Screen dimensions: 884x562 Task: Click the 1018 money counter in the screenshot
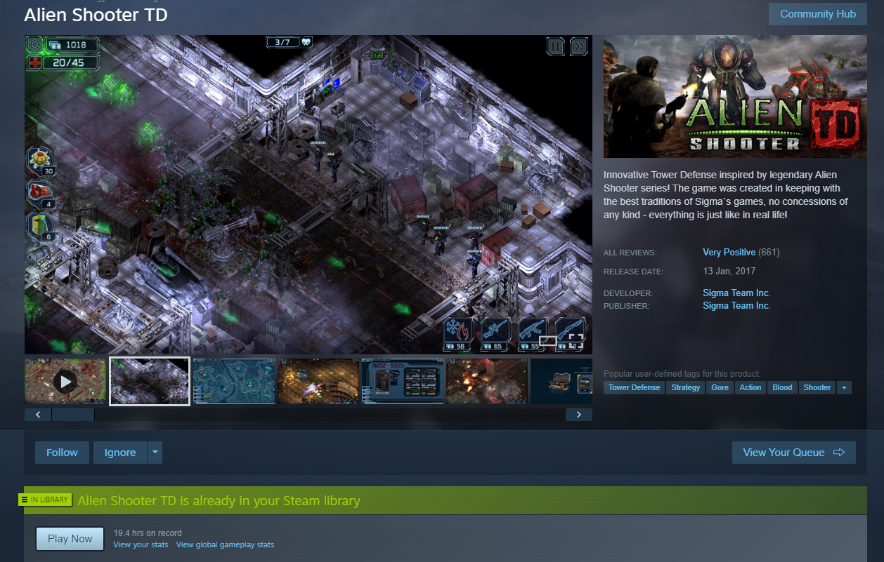pos(72,45)
